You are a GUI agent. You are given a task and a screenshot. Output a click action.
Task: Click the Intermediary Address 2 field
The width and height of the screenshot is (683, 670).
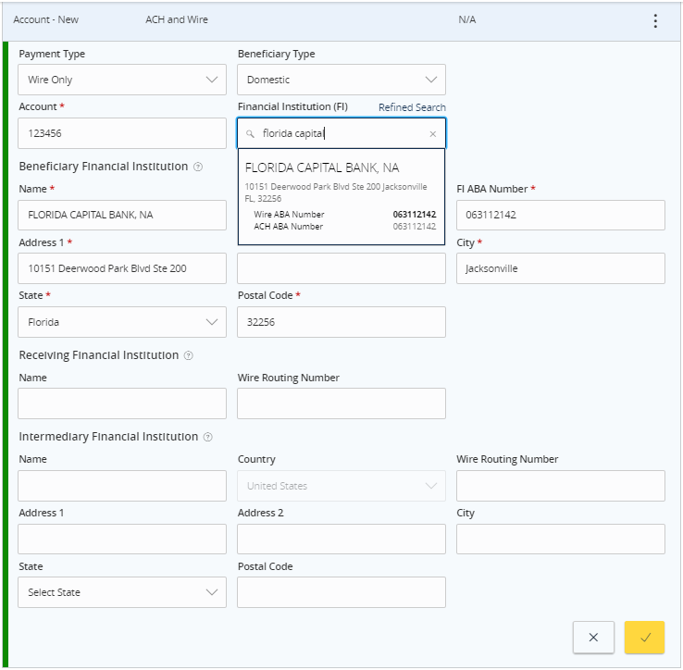tap(341, 540)
